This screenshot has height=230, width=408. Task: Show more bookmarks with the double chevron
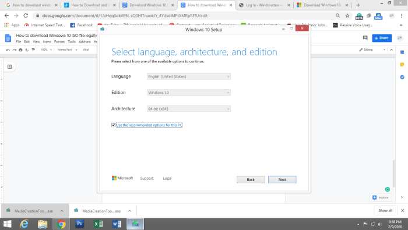point(401,25)
